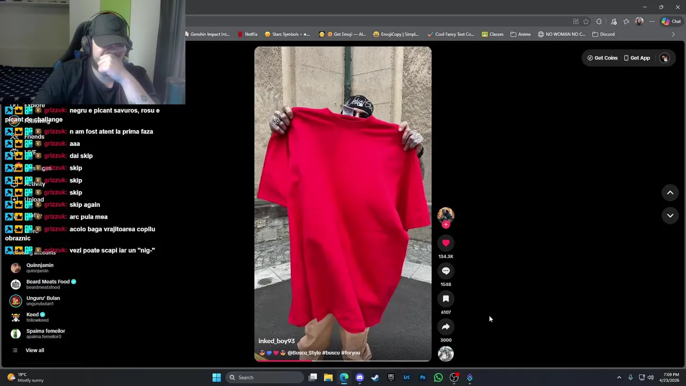Open Keed following account

[29, 317]
